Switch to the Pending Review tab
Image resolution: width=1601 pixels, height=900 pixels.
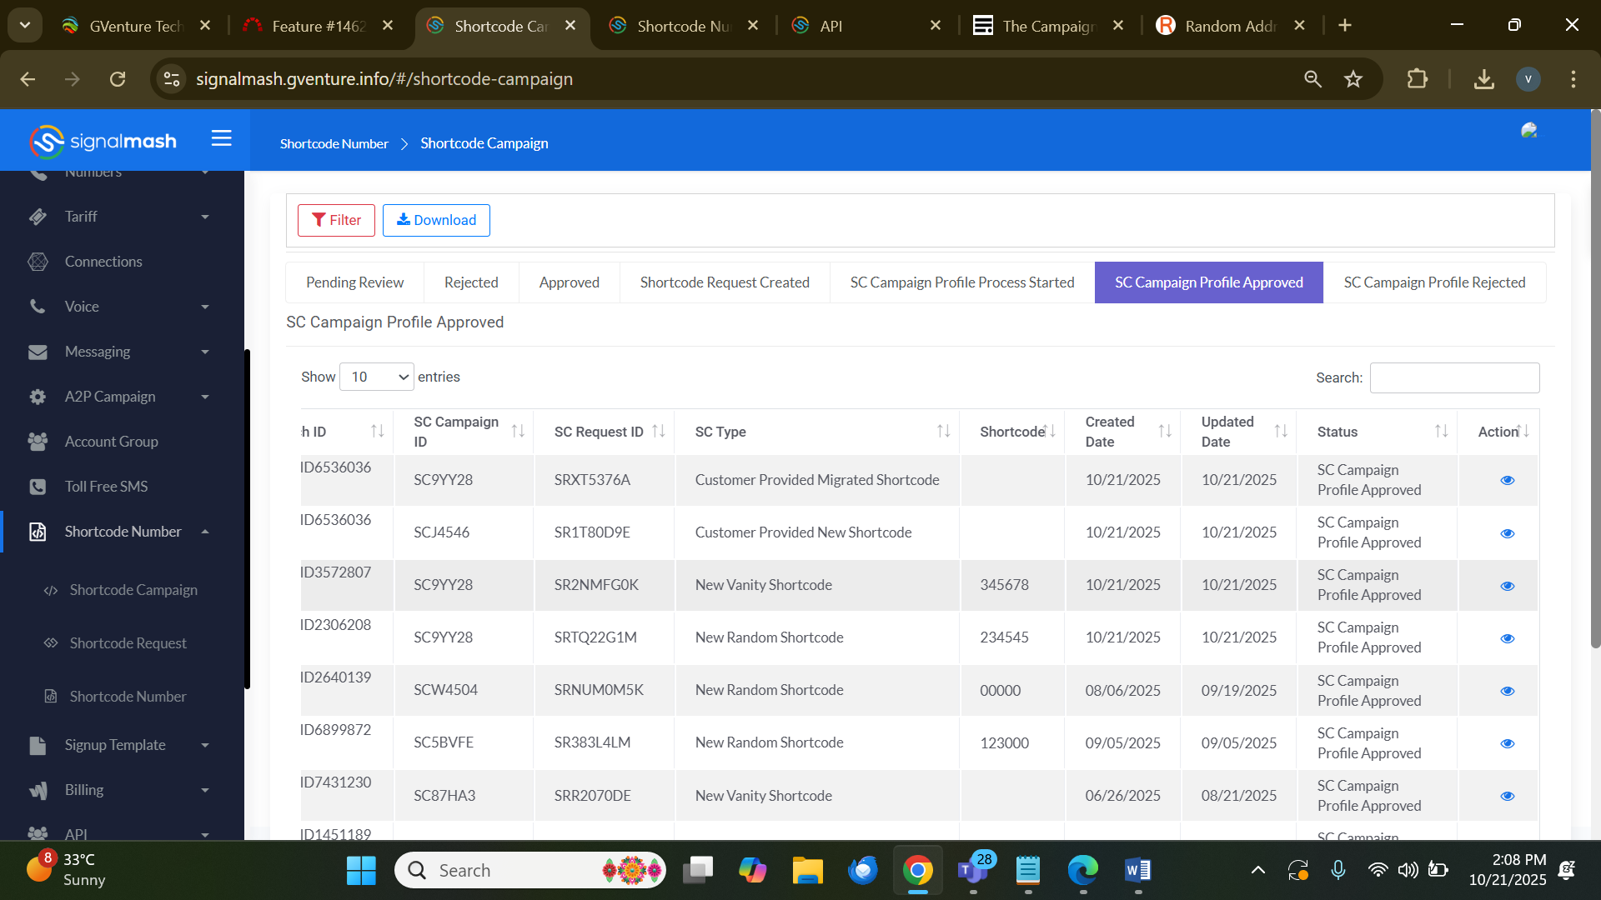click(354, 282)
